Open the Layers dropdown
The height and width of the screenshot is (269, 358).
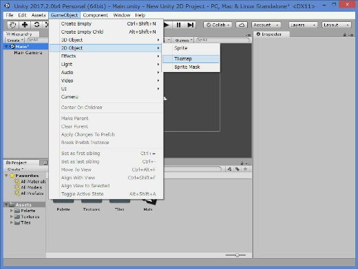303,25
